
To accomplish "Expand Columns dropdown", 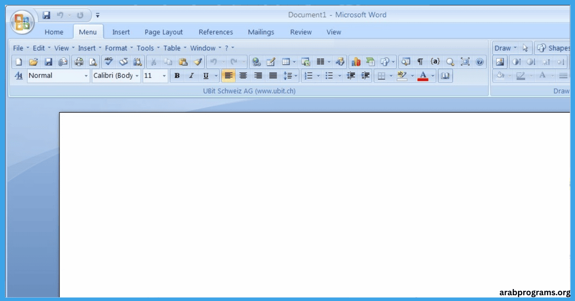I will pyautogui.click(x=329, y=62).
